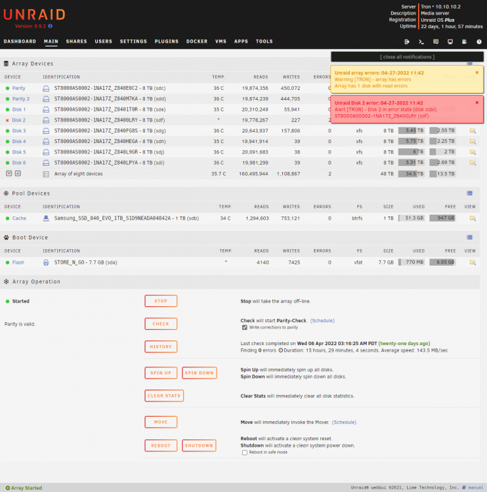487x492 pixels.
Task: Click the spin down arrow icon in array totals
Action: [x=9, y=174]
